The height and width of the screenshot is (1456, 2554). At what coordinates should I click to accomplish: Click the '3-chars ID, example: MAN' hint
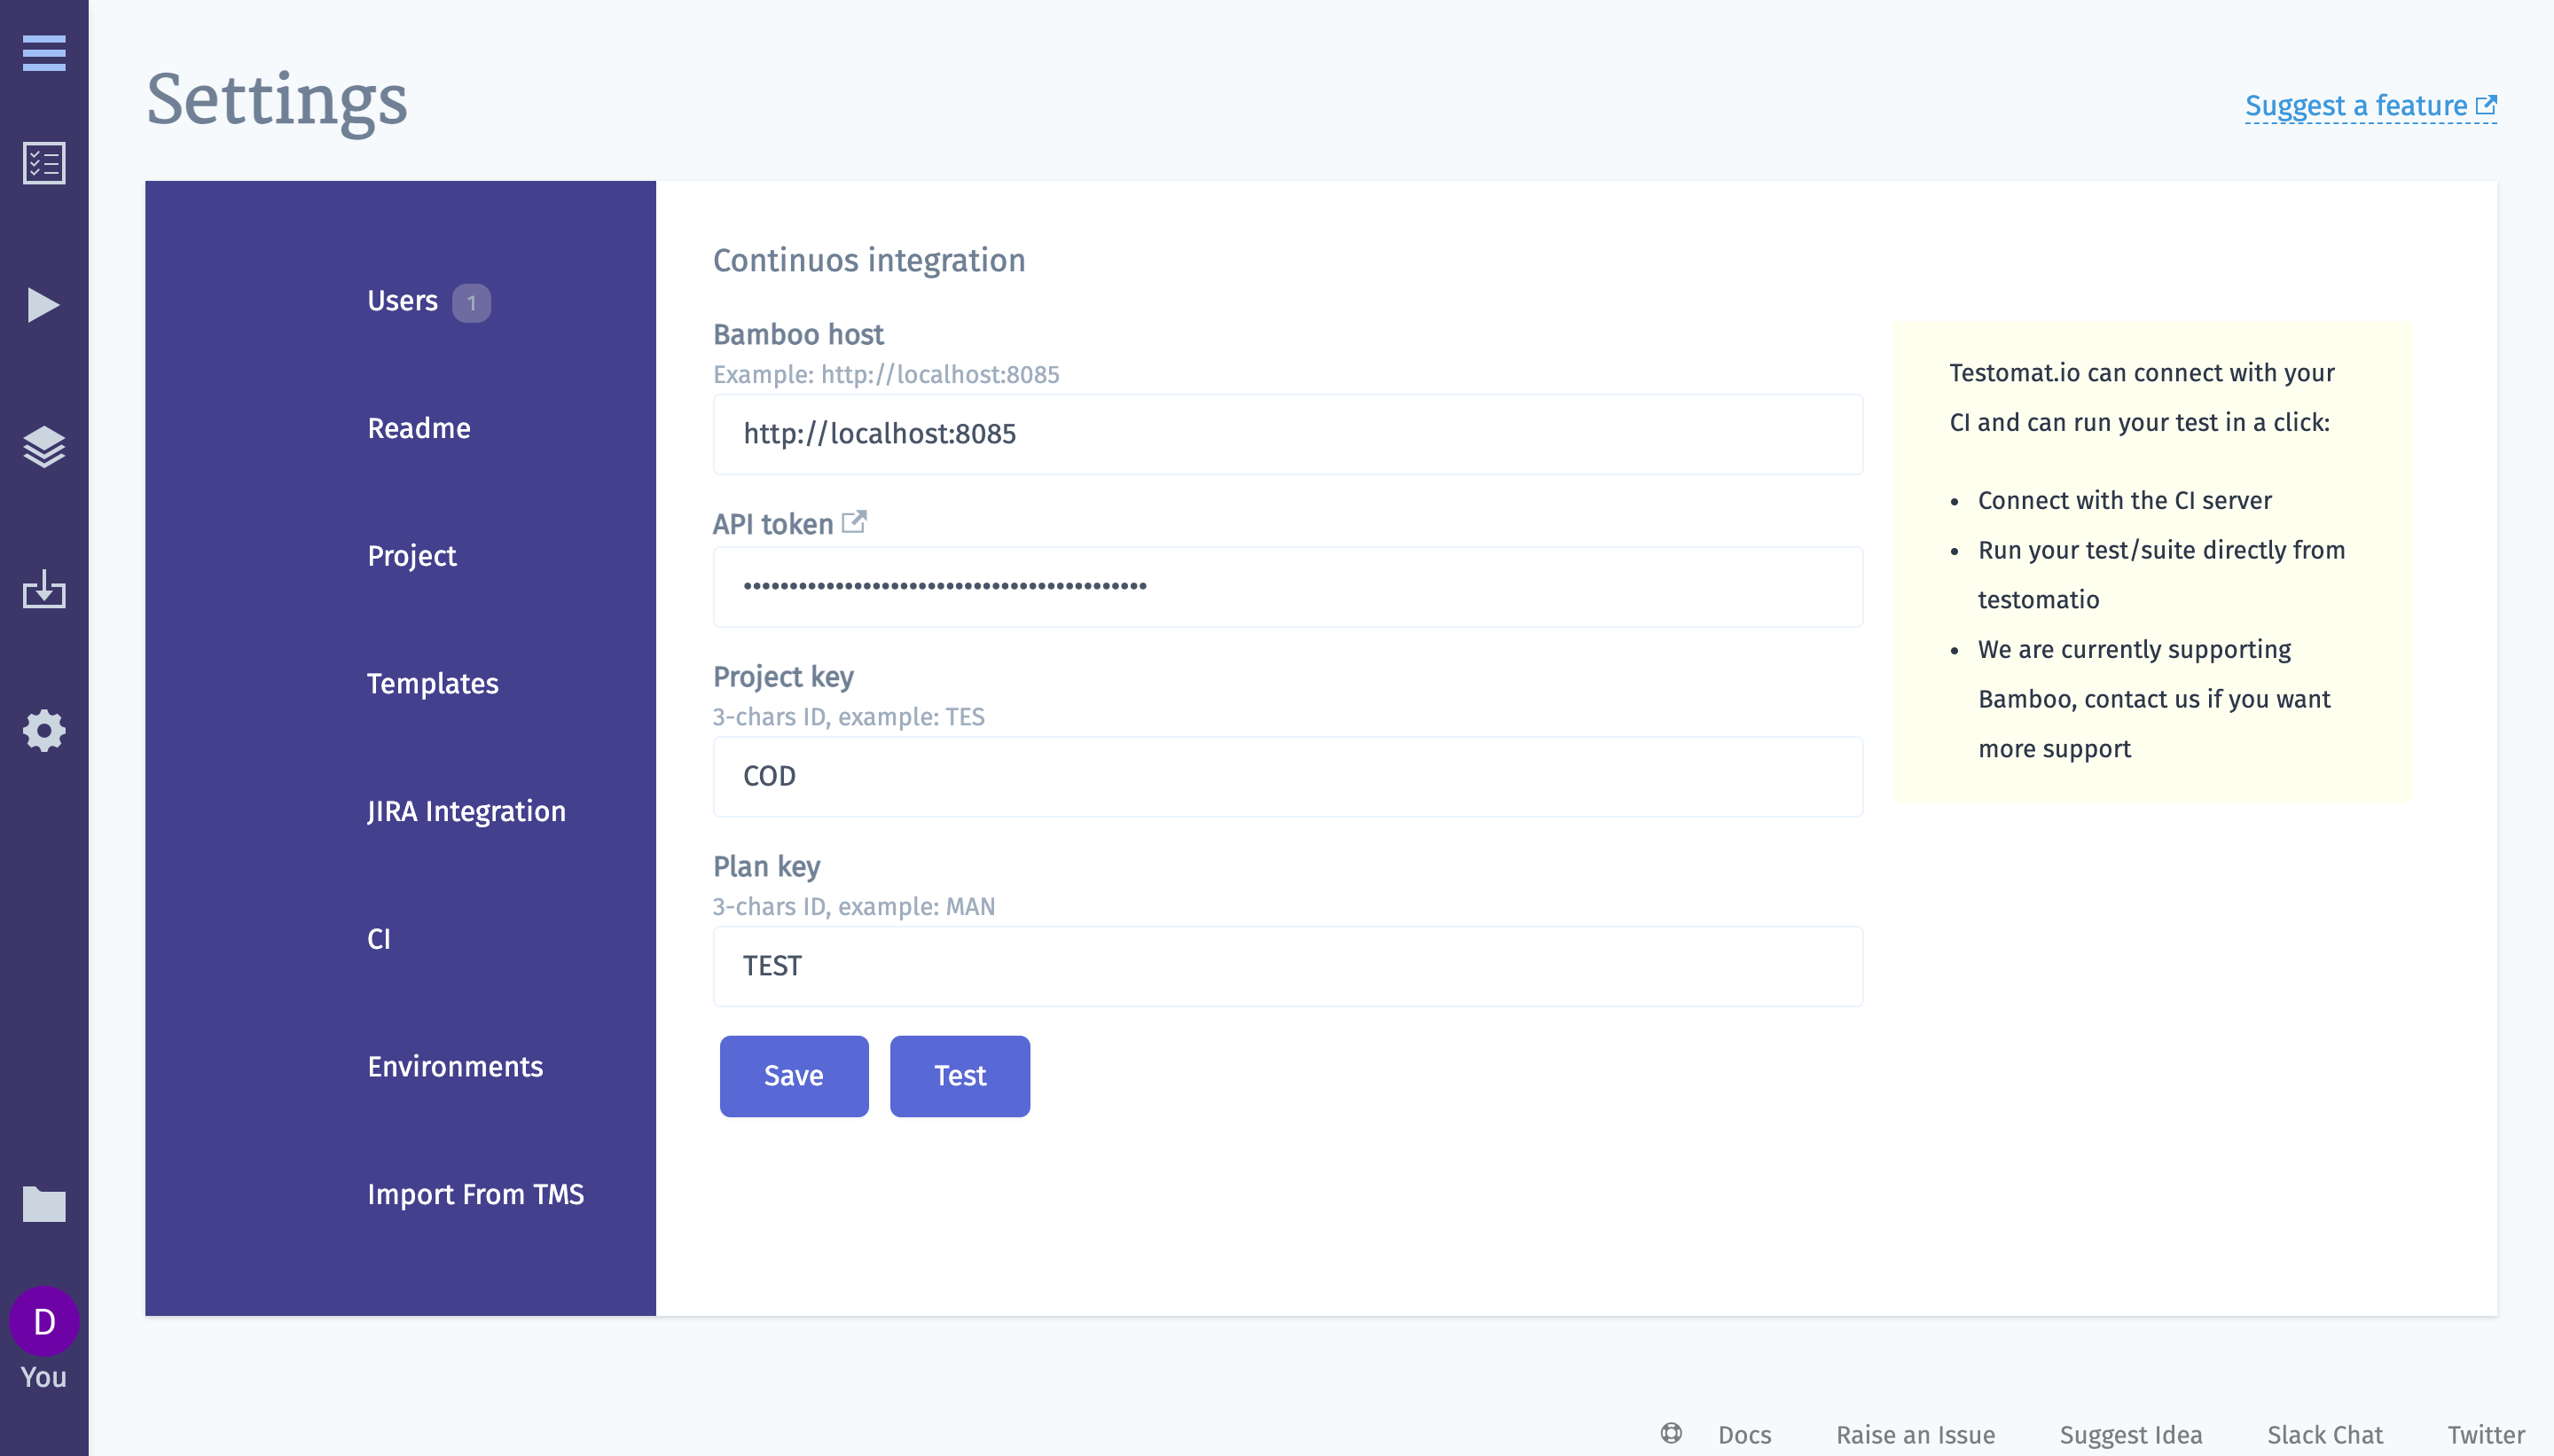pos(853,906)
